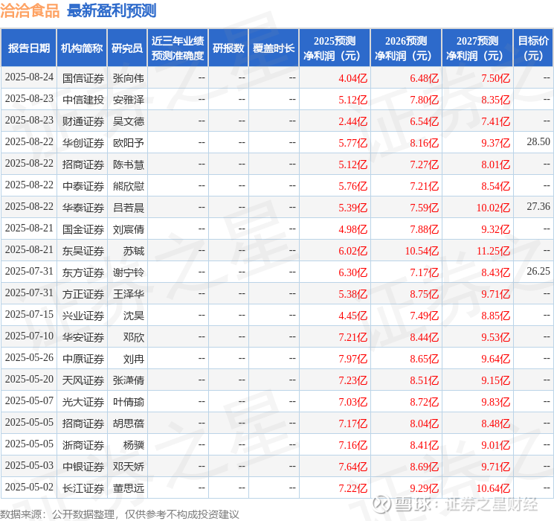Select the 财通证券 institution cell

point(83,121)
